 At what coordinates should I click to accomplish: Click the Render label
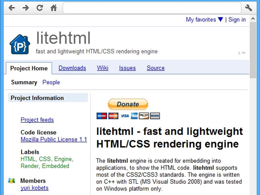[30, 166]
